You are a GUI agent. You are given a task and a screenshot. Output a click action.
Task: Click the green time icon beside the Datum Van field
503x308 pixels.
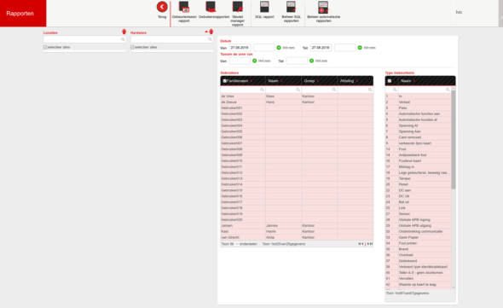279,48
